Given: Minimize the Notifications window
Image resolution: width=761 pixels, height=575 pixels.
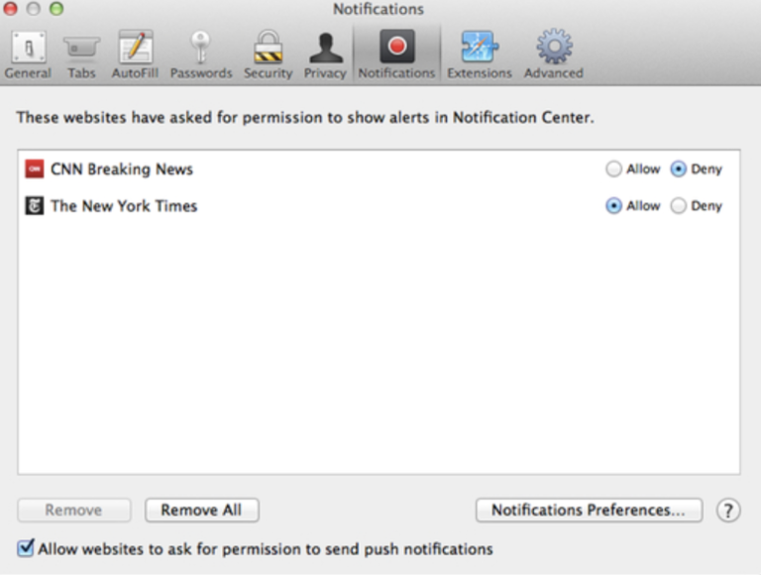Looking at the screenshot, I should (34, 9).
